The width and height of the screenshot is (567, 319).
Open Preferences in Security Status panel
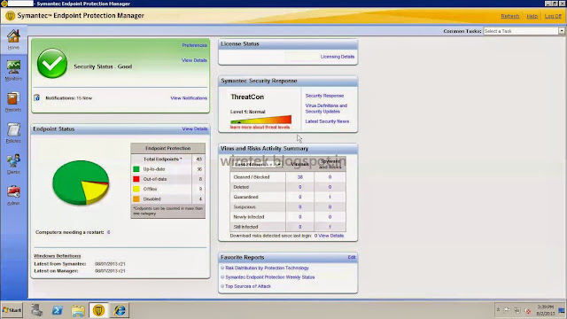195,45
